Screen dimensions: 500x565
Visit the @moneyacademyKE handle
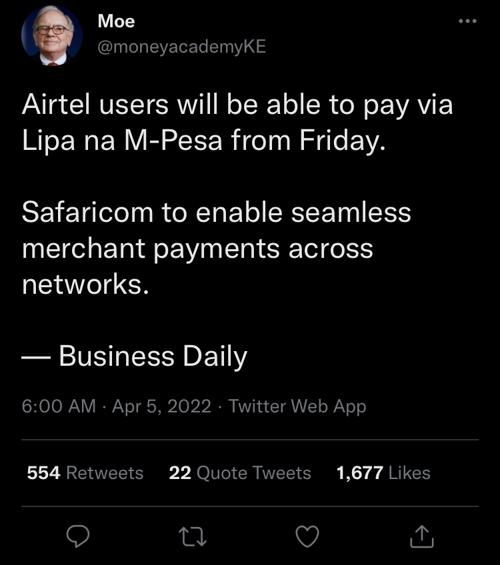[182, 47]
